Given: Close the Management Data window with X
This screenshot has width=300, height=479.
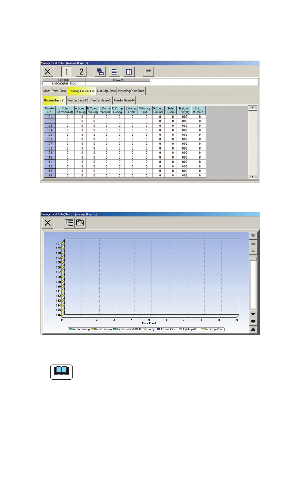Looking at the screenshot, I should coord(48,72).
